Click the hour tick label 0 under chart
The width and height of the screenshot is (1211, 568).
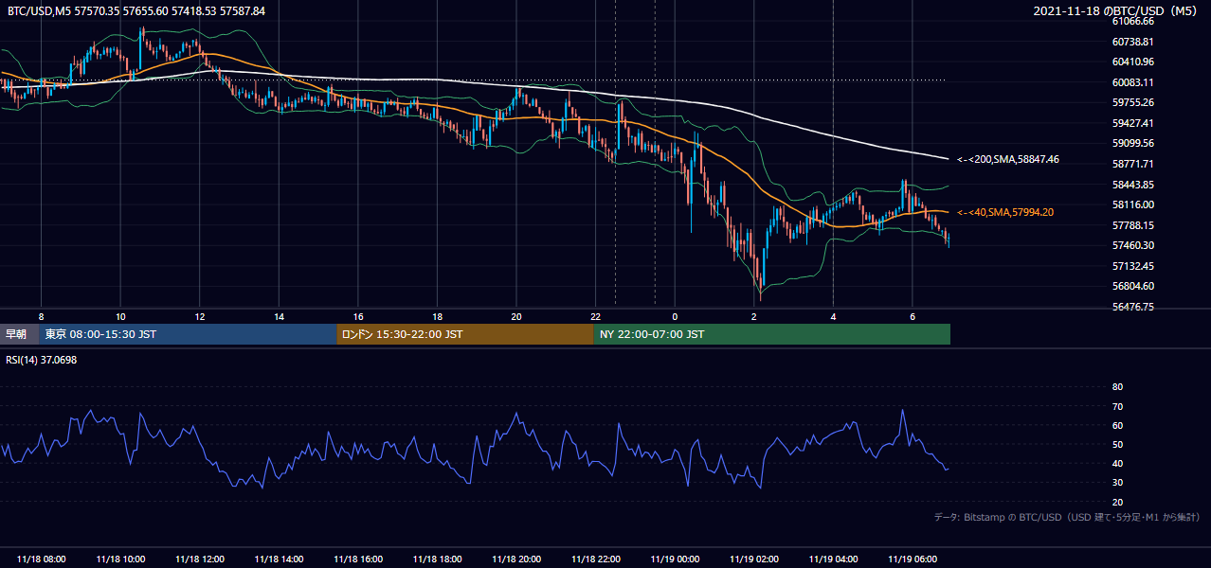pos(675,316)
